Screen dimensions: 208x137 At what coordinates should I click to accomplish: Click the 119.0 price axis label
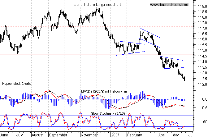click(202, 6)
